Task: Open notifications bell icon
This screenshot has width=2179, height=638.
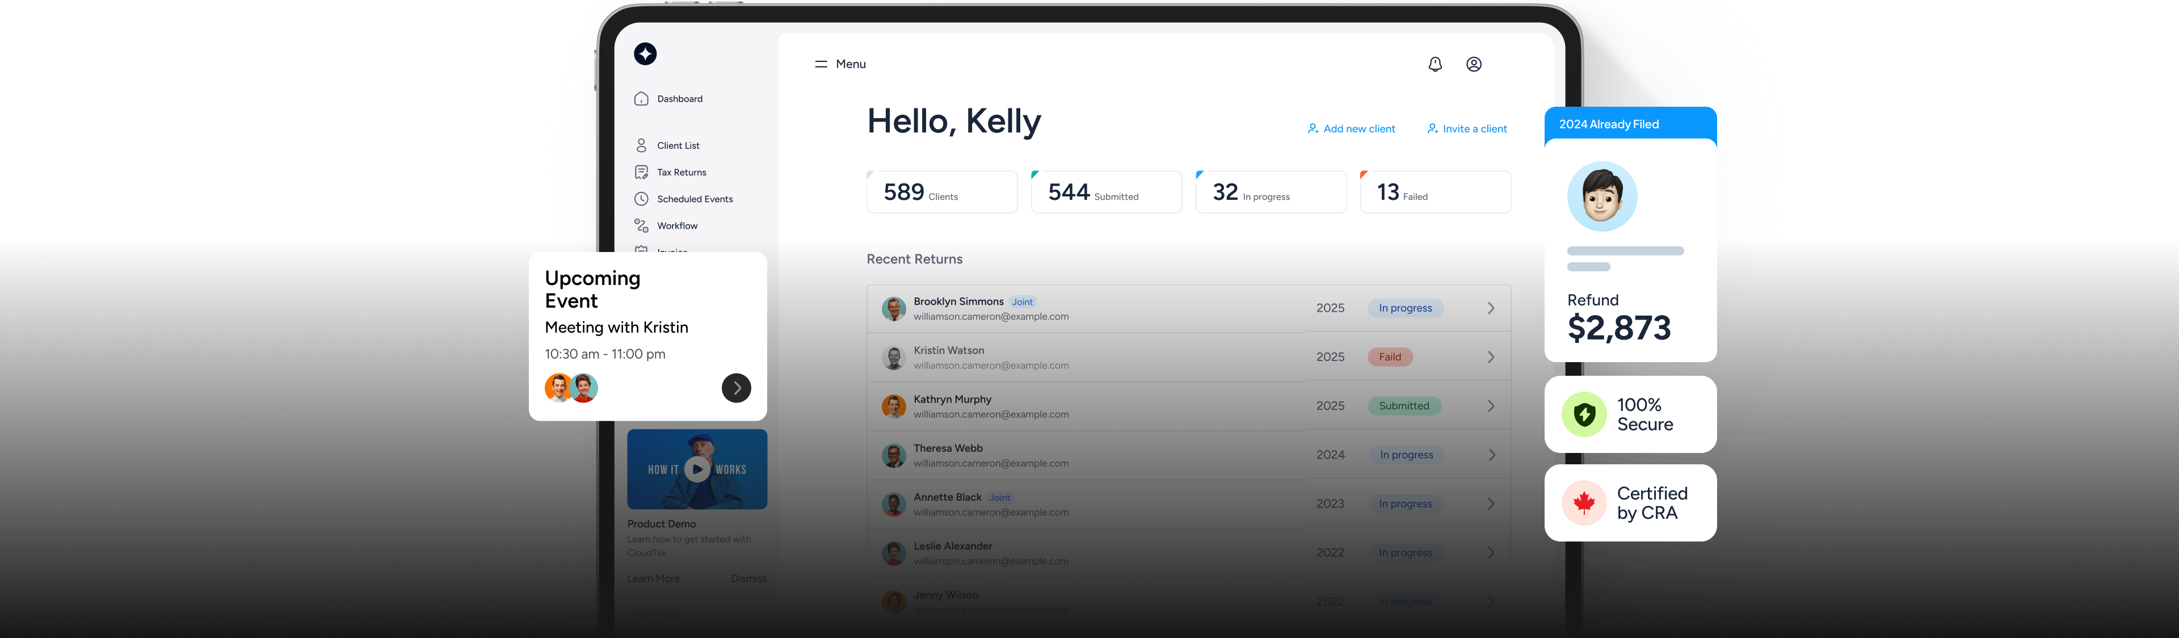Action: pyautogui.click(x=1436, y=64)
